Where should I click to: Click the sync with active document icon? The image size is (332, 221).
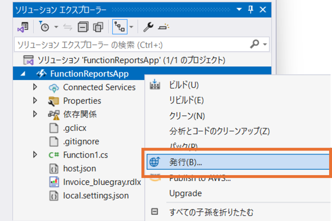click(x=68, y=27)
